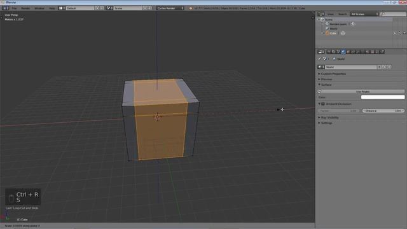The height and width of the screenshot is (229, 407).
Task: Open the Render Layers properties tab
Action: click(x=333, y=52)
